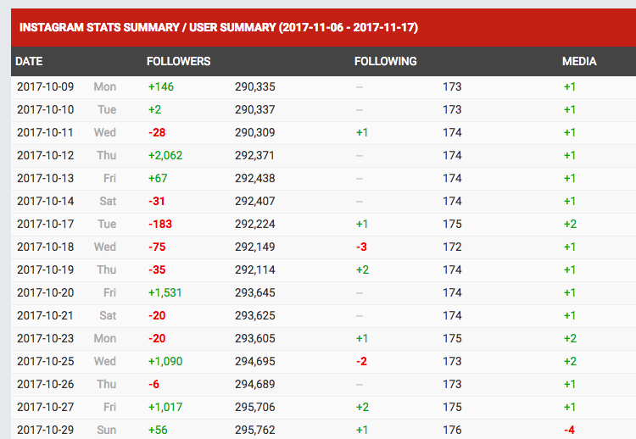636x439 pixels.
Task: Click follower total 293,625
Action: 254,316
